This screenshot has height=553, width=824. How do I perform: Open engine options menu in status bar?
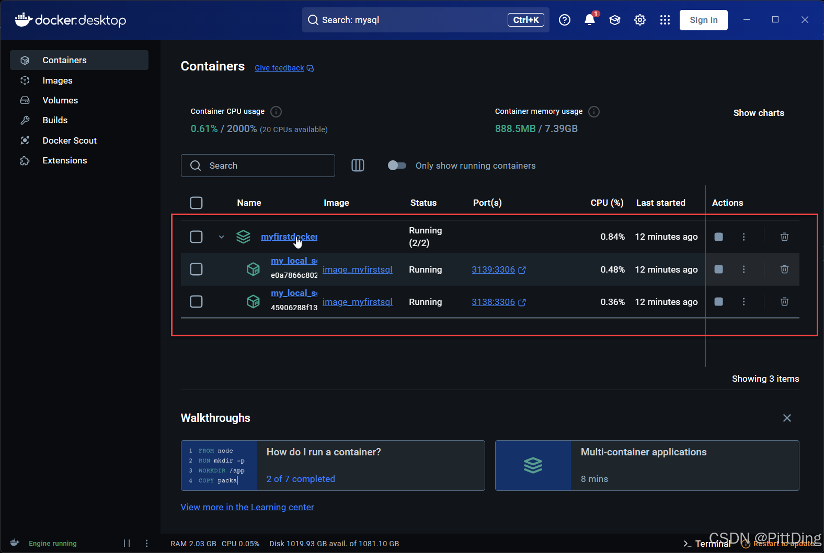(x=146, y=544)
